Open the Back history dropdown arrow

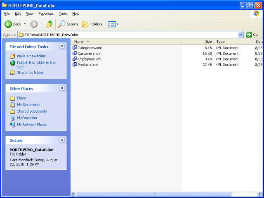pyautogui.click(x=25, y=24)
